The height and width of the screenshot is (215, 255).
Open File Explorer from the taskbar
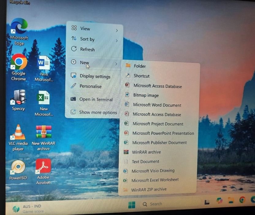(231, 200)
